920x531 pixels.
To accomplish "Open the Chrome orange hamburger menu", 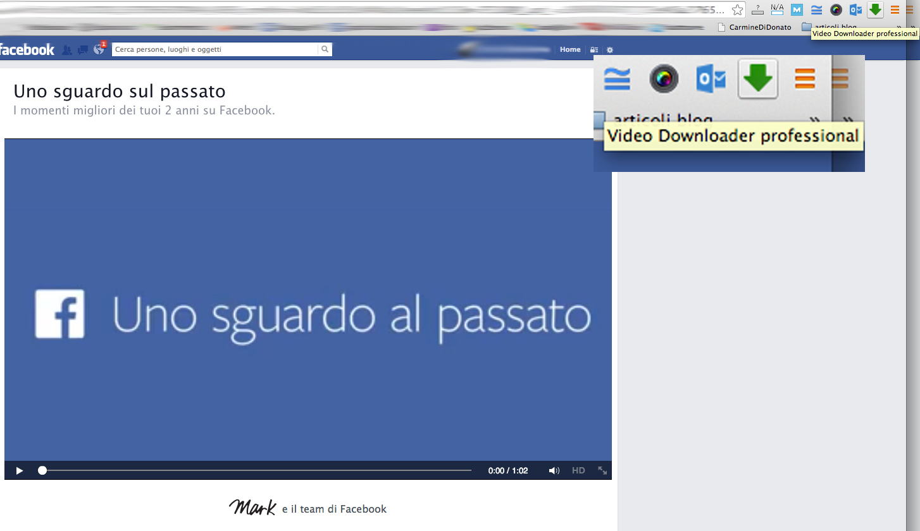I will pyautogui.click(x=895, y=9).
